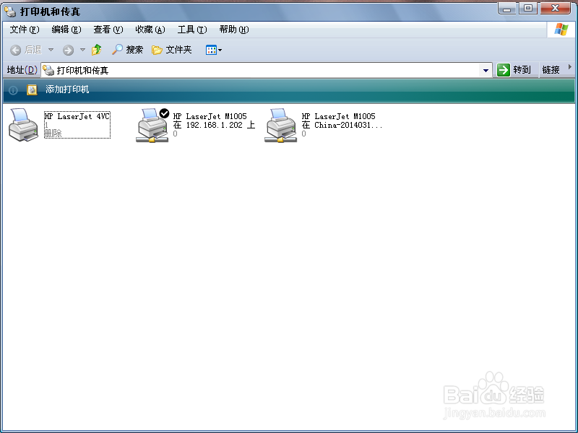Expand the Back history dropdown arrow
The image size is (578, 433).
[x=51, y=50]
